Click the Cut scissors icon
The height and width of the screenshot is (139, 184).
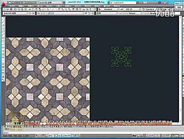click(30, 9)
